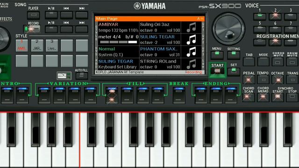
Task: Click the Main Page title bar
Action: [149, 19]
